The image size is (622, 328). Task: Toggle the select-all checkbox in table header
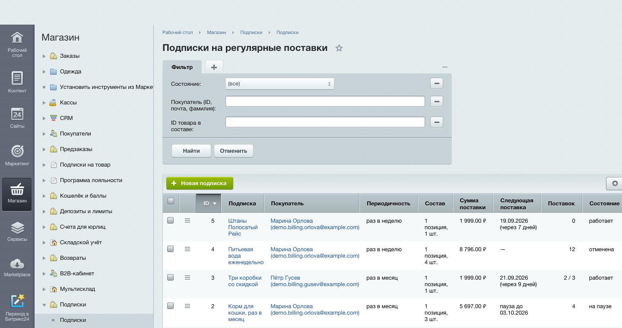[x=171, y=201]
